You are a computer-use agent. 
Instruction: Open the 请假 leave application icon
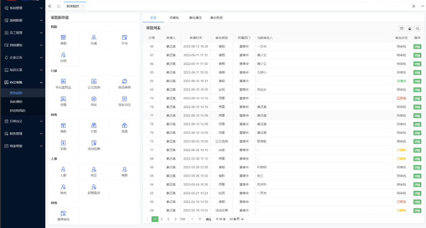63,37
